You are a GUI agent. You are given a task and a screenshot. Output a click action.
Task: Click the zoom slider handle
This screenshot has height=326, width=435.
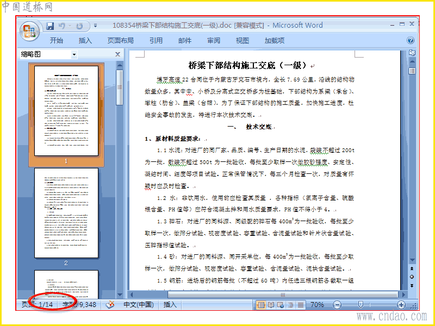pos(361,305)
